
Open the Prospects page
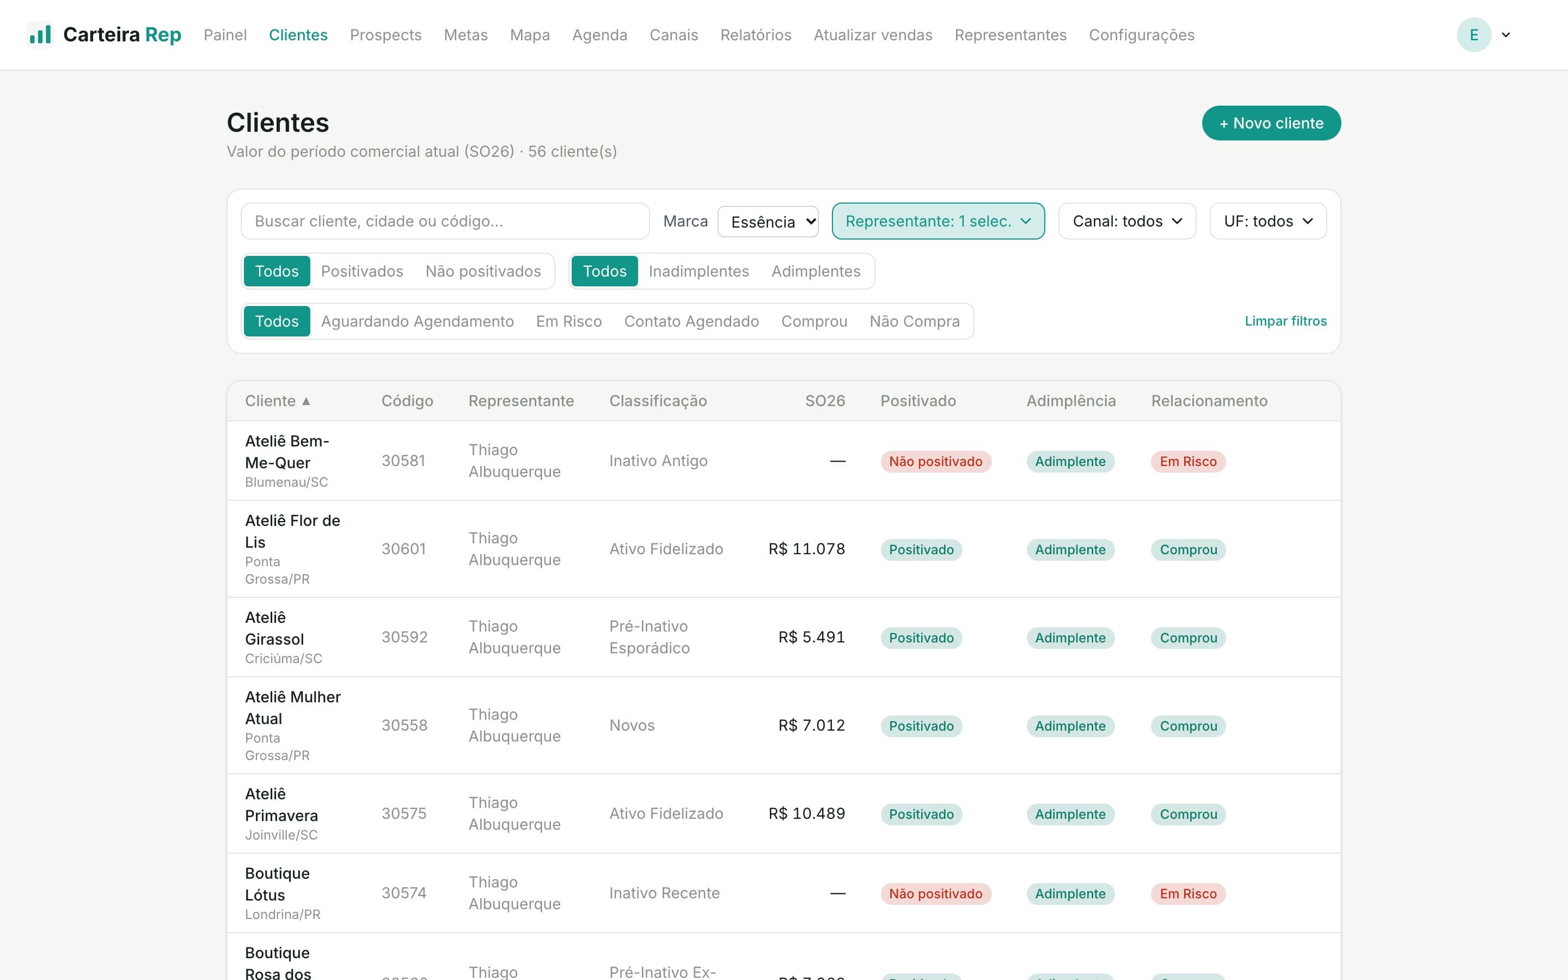[385, 35]
